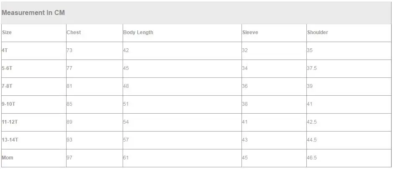Select sleeve value 41 for 11-12T
Image resolution: width=393 pixels, height=169 pixels.
tap(244, 122)
